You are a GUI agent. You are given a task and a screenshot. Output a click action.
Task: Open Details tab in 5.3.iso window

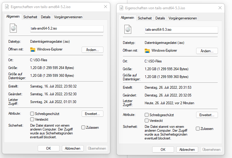pyautogui.click(x=160, y=18)
